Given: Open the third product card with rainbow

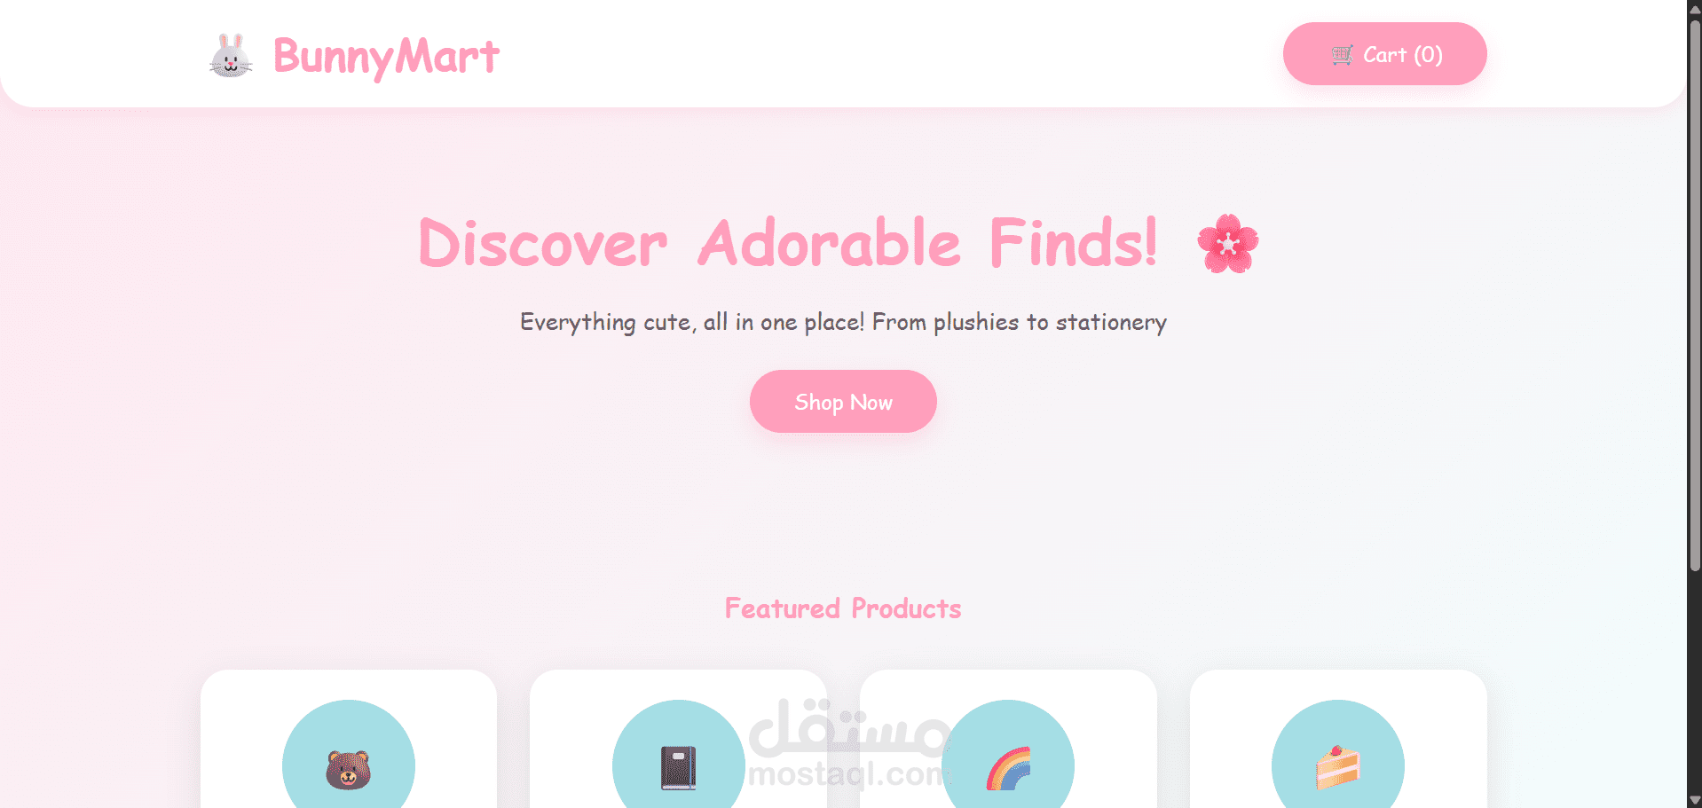Looking at the screenshot, I should [x=1008, y=739].
